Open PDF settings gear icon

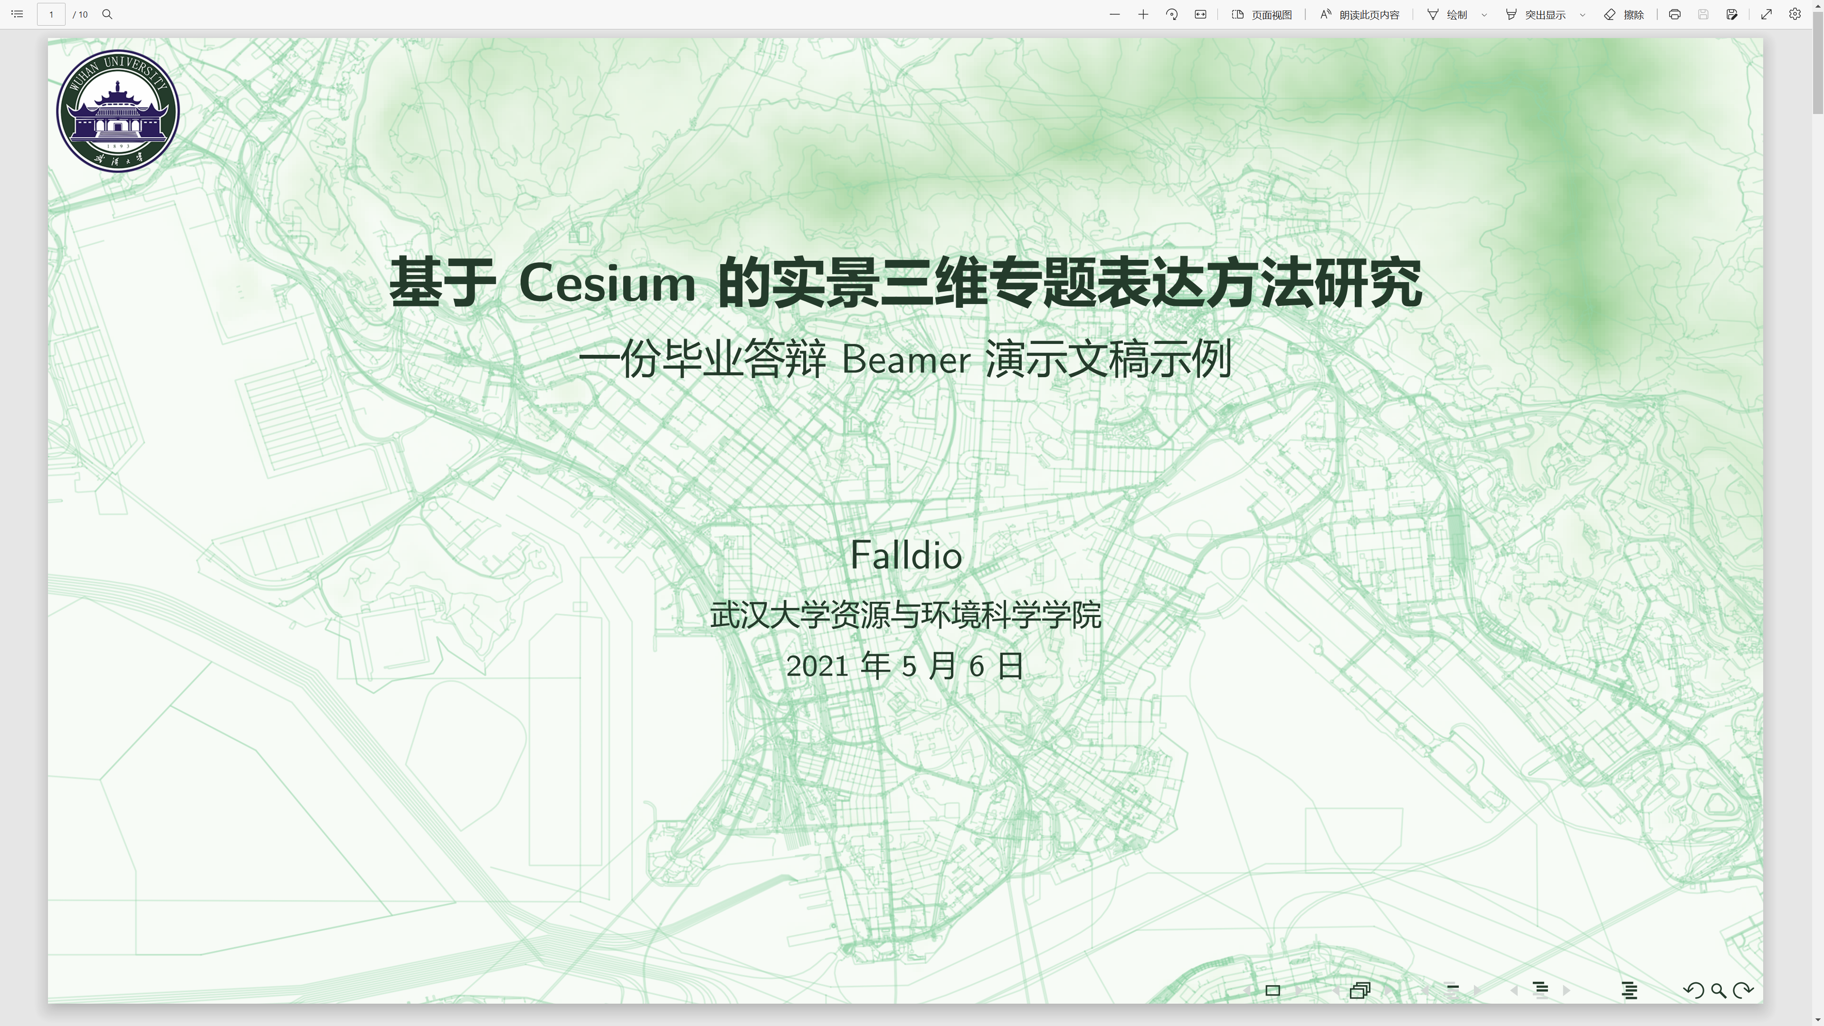(x=1795, y=14)
